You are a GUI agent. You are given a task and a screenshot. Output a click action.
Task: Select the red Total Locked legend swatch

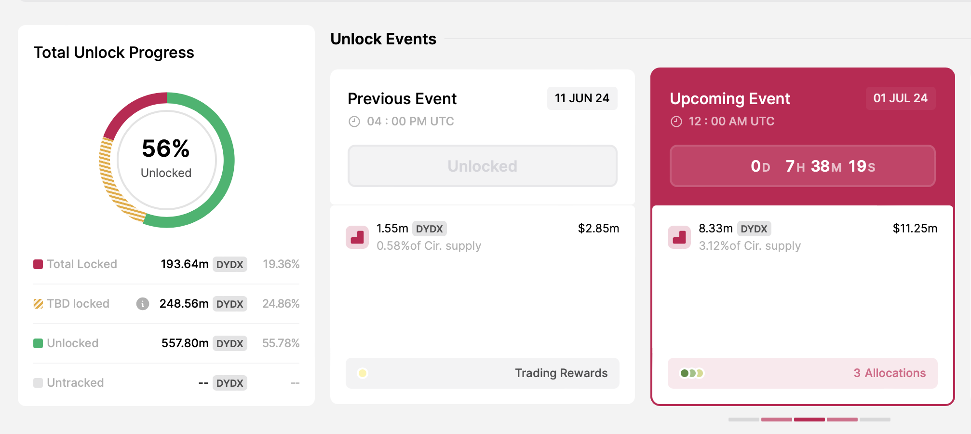pos(38,264)
